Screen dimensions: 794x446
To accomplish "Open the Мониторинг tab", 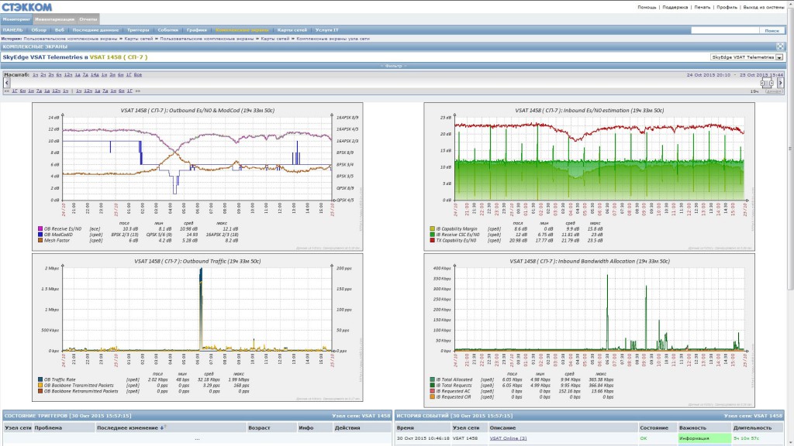I will [x=16, y=19].
